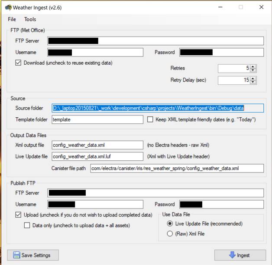Enable Keep XML template friendly dates checkbox
Screen dimensions: 272x265
coord(151,119)
